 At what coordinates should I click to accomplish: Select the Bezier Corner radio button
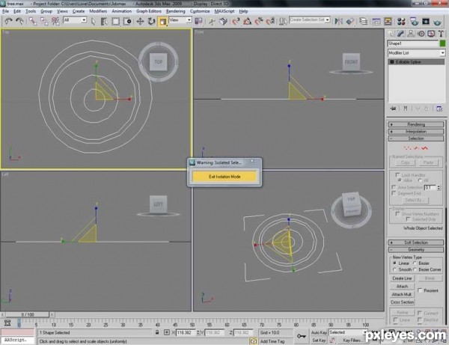[x=415, y=269]
